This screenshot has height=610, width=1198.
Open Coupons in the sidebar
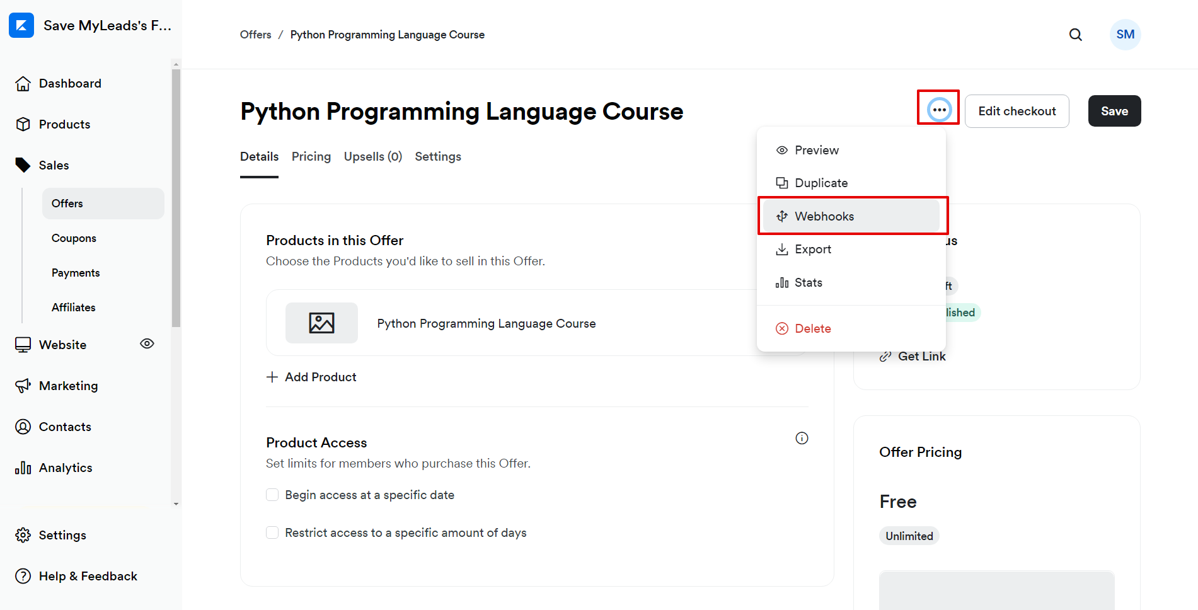(74, 238)
